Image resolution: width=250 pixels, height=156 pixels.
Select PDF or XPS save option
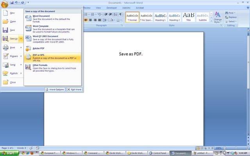click(52, 58)
